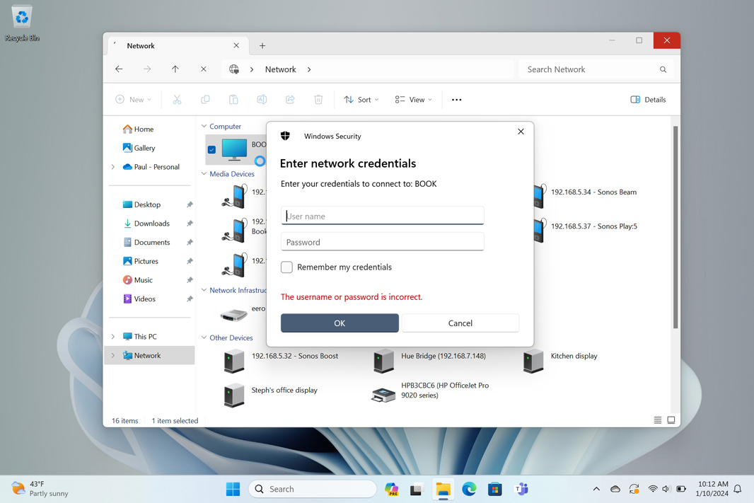Open the View dropdown
This screenshot has width=754, height=503.
(x=414, y=100)
